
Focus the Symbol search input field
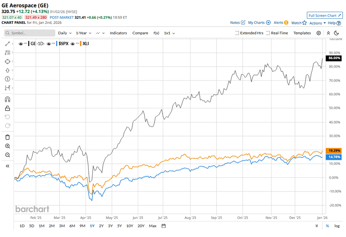(30, 33)
